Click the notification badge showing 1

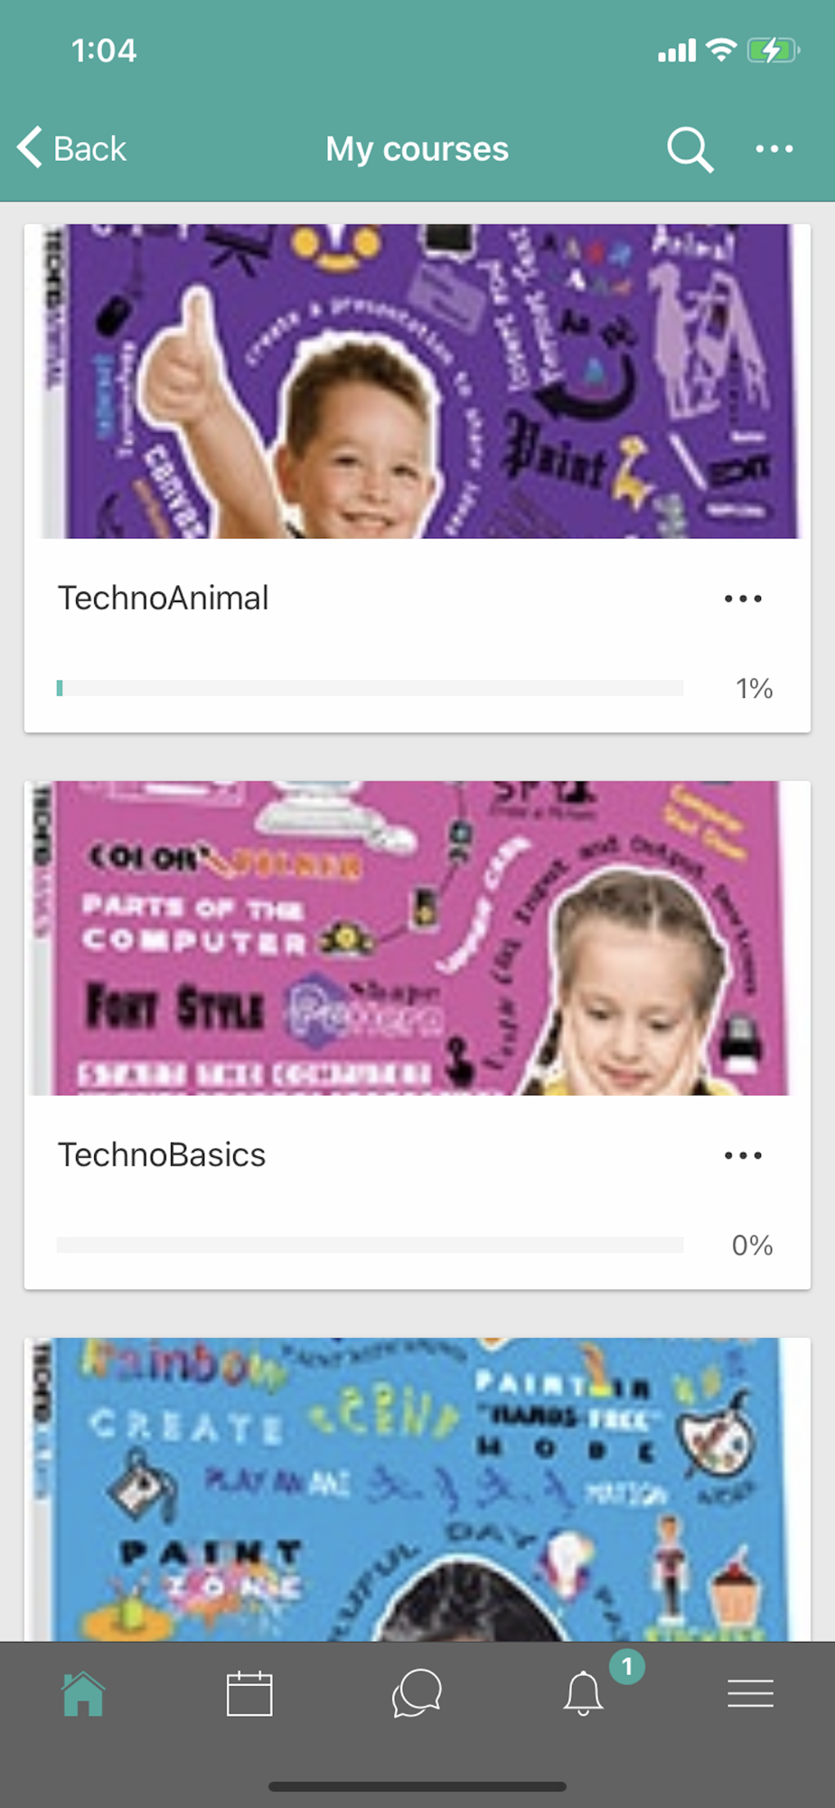click(x=626, y=1665)
